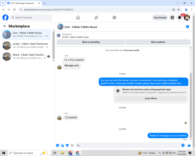Open the Windows notification center
195x156 pixels.
pyautogui.click(x=190, y=153)
